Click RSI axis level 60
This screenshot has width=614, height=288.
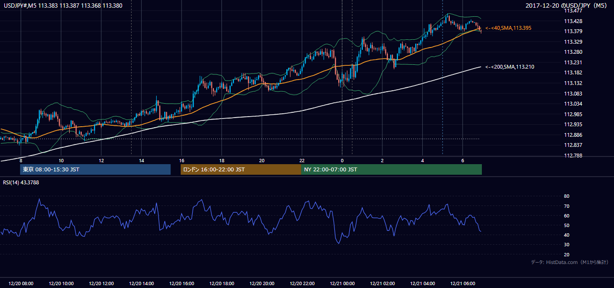(567, 216)
